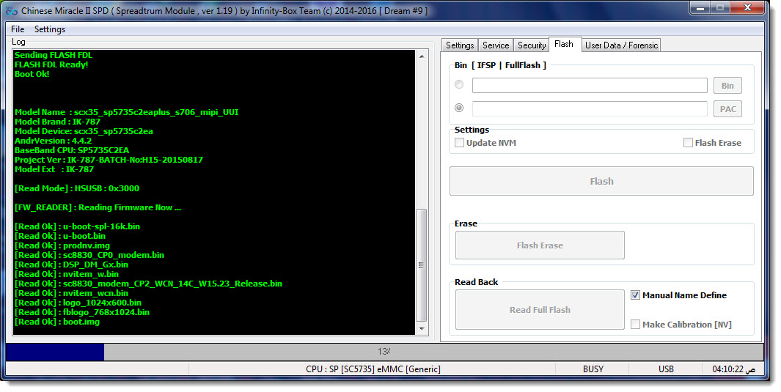Image resolution: width=781 pixels, height=392 pixels.
Task: Click the Flash Erase button under Erase
Action: 540,245
